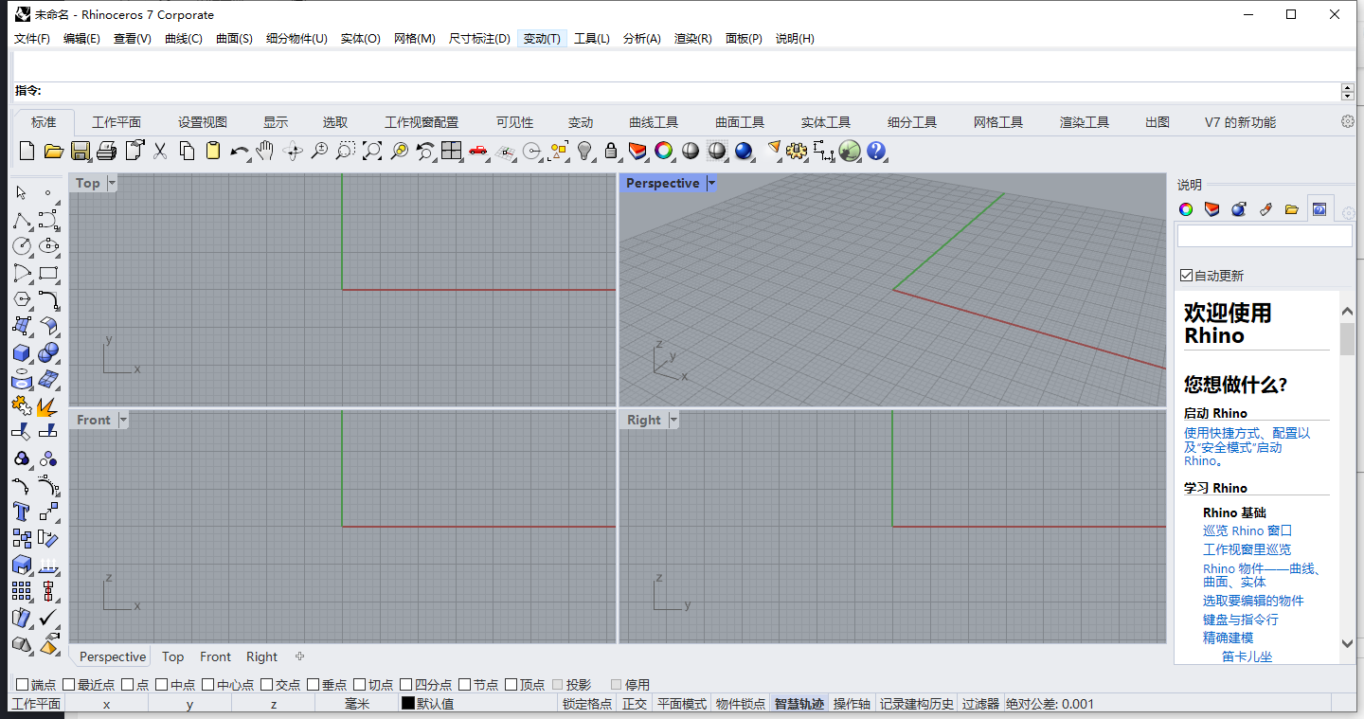Switch to the 渲染工具 toolbar tab
The height and width of the screenshot is (719, 1364).
tap(1085, 122)
